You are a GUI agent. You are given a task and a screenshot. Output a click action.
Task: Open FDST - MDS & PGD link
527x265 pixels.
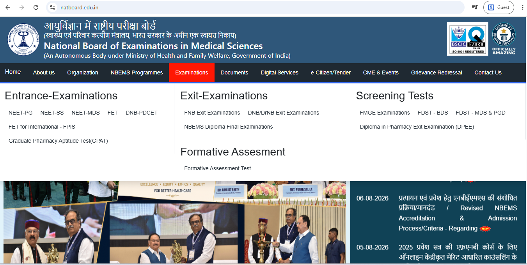481,113
